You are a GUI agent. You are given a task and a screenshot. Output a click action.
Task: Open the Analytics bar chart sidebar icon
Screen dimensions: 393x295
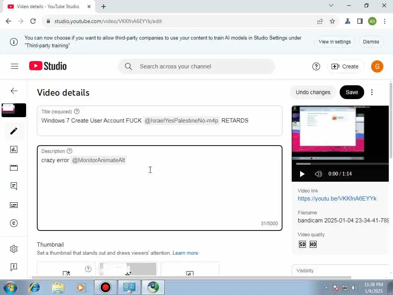pos(14,149)
